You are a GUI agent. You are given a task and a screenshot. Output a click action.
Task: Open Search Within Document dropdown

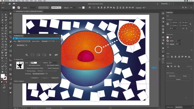click(x=48, y=41)
